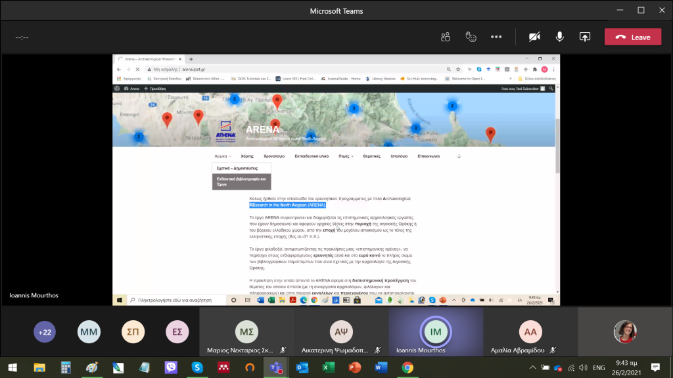673x378 pixels.
Task: Show hidden system tray icons
Action: tap(532, 367)
